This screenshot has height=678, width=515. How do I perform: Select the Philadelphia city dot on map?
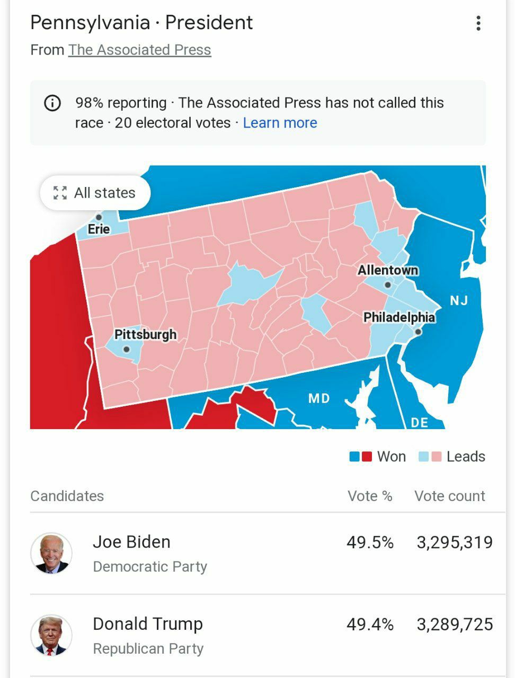pos(418,332)
